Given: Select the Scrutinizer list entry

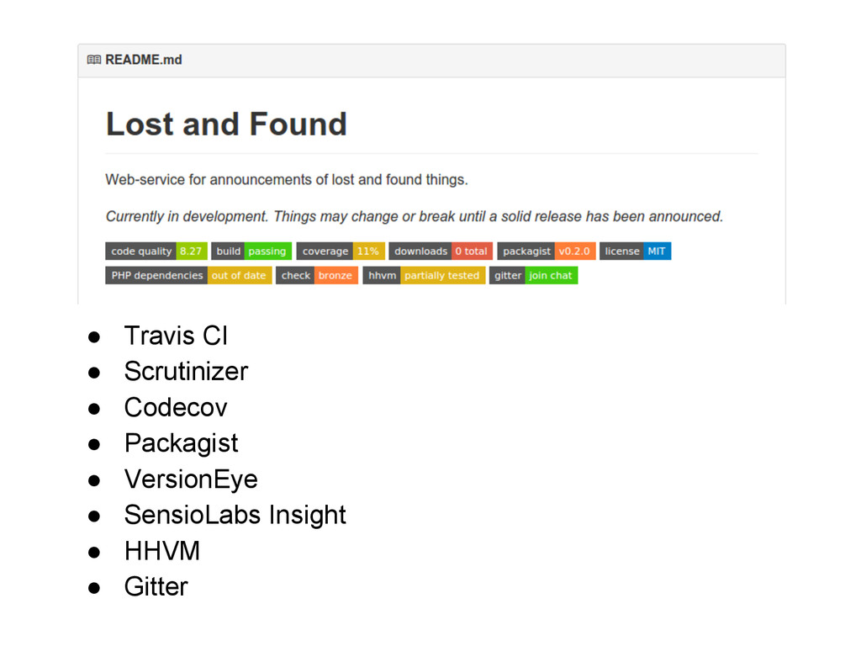Looking at the screenshot, I should click(186, 371).
